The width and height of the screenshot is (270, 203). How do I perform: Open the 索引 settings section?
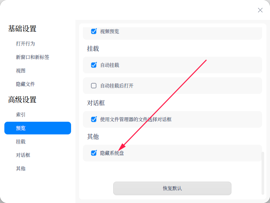click(21, 115)
